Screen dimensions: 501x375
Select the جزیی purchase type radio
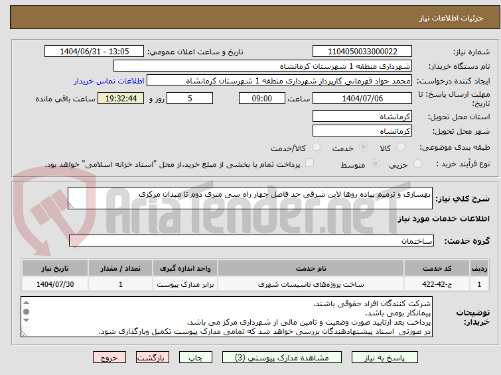point(417,164)
